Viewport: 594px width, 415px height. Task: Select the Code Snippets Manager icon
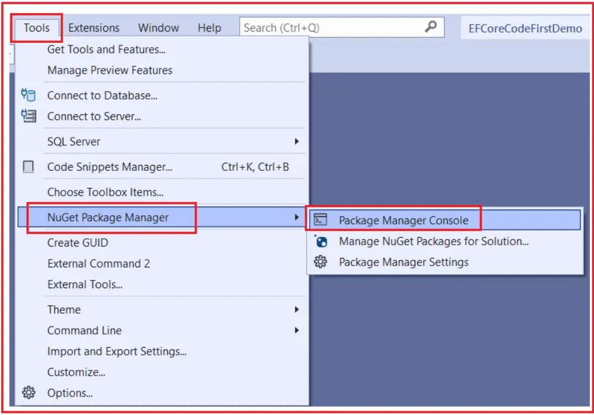point(29,167)
